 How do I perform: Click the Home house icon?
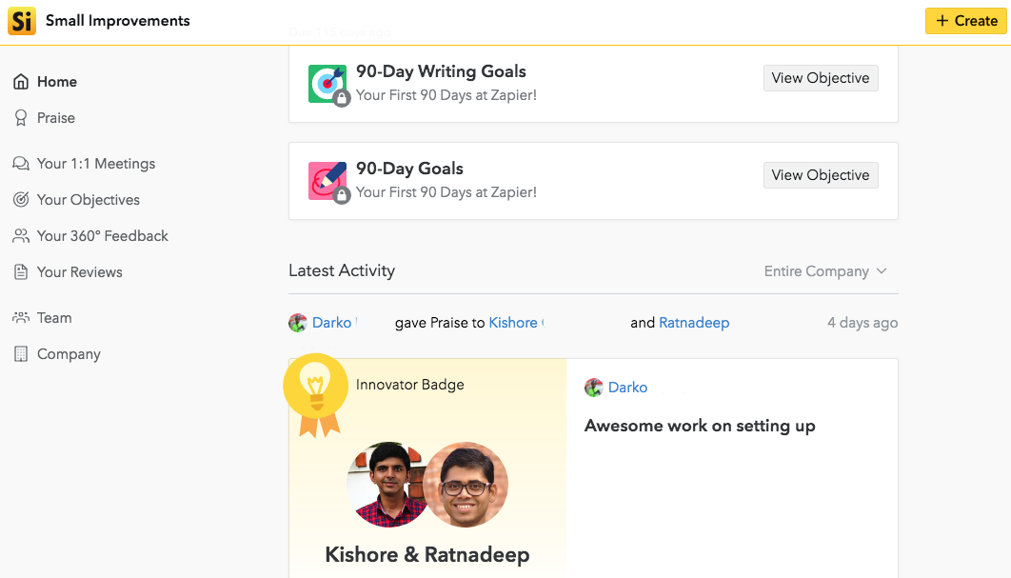21,81
